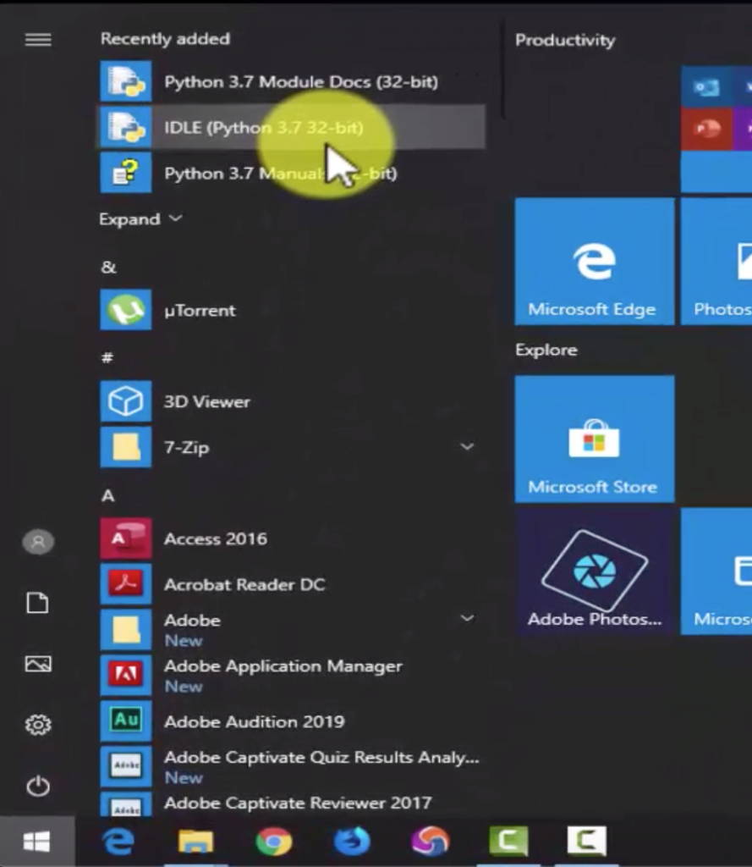Image resolution: width=752 pixels, height=867 pixels.
Task: Open Python 3.7 Module Docs icon
Action: (x=125, y=81)
